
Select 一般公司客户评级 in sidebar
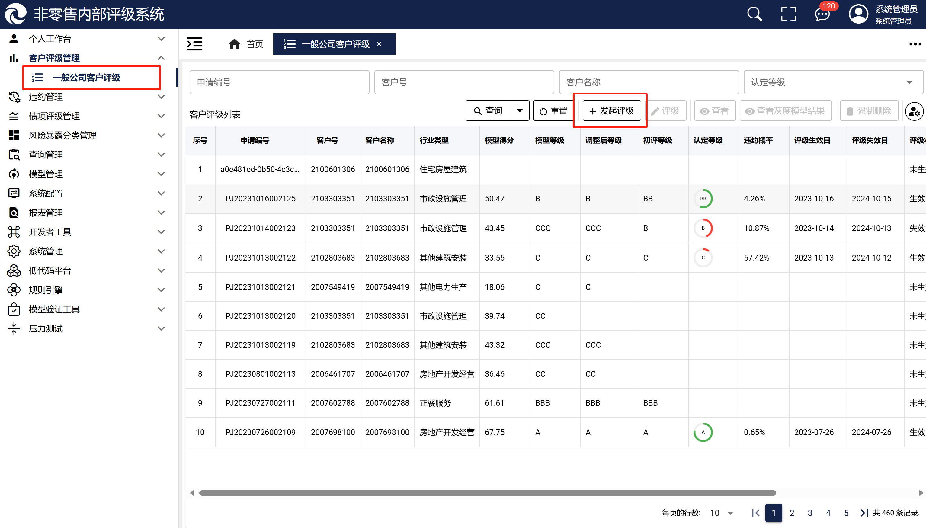pyautogui.click(x=86, y=78)
